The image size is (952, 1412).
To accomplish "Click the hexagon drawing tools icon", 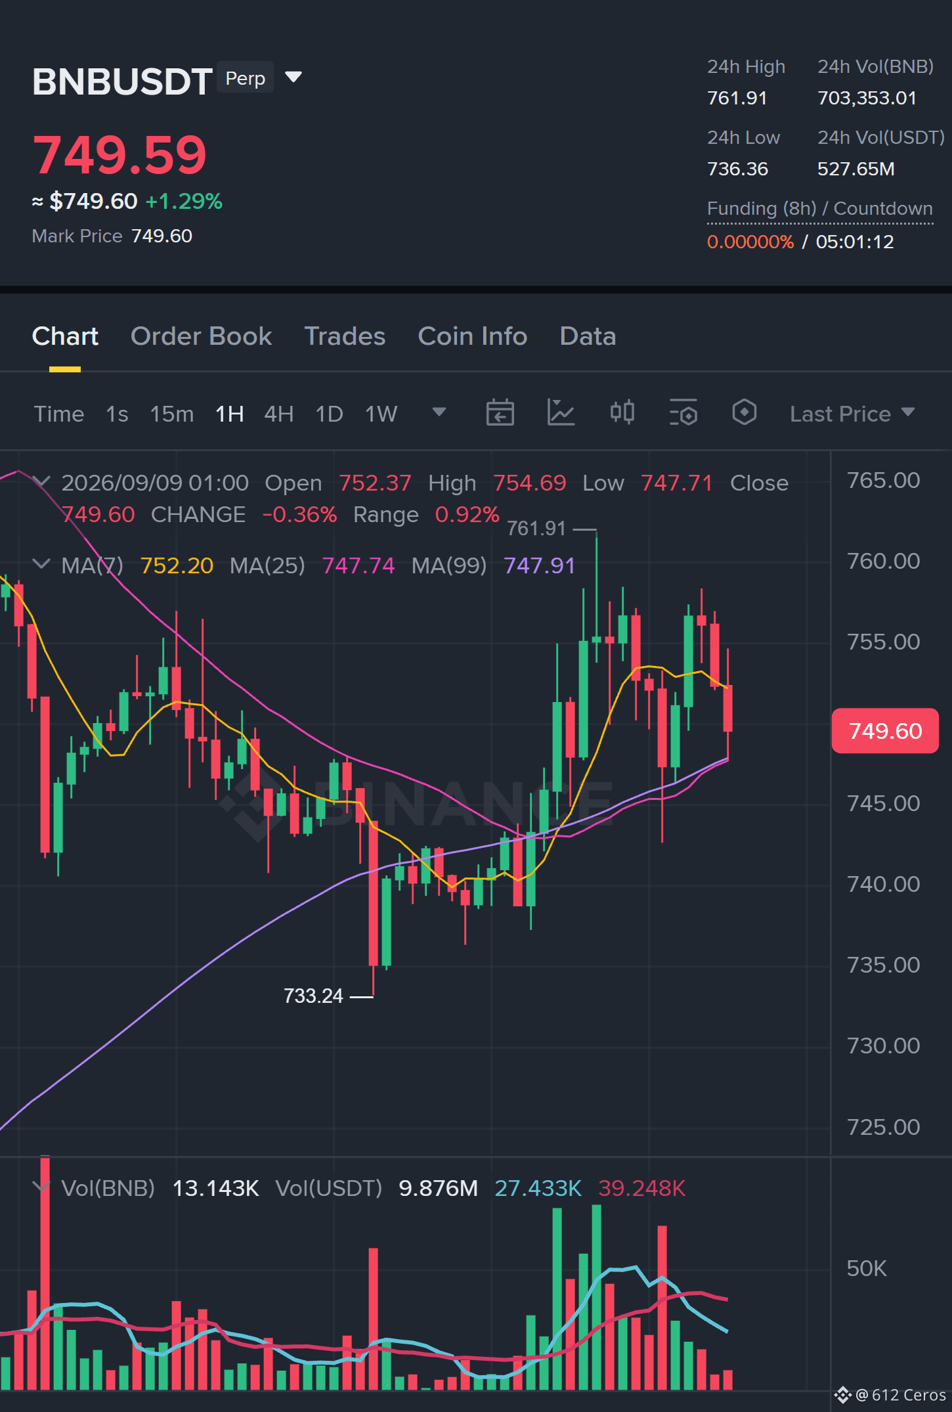I will (744, 413).
